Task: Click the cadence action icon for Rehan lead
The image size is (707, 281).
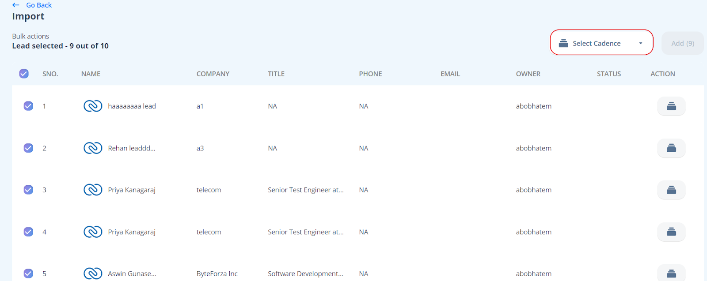Action: pyautogui.click(x=671, y=148)
